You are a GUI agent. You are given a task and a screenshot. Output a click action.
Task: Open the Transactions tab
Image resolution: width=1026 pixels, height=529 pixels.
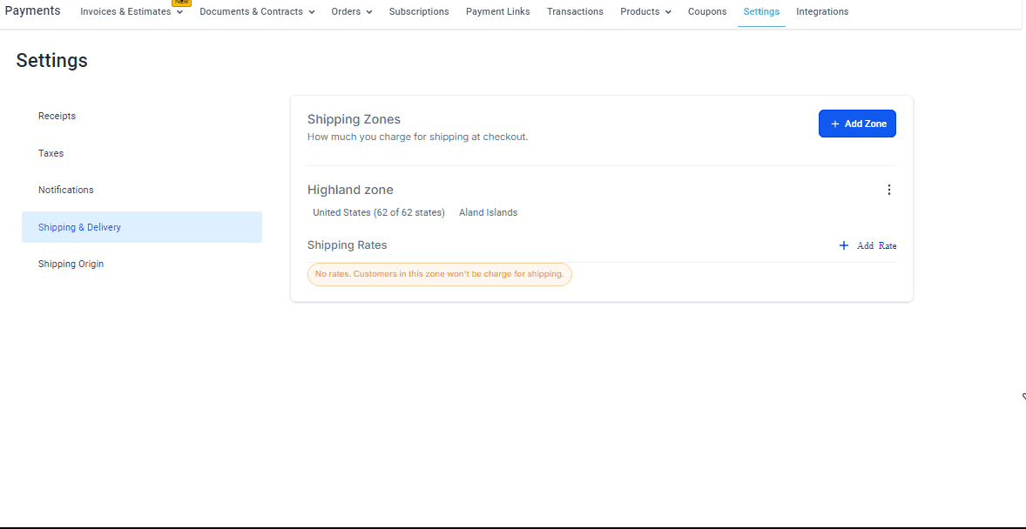[575, 12]
